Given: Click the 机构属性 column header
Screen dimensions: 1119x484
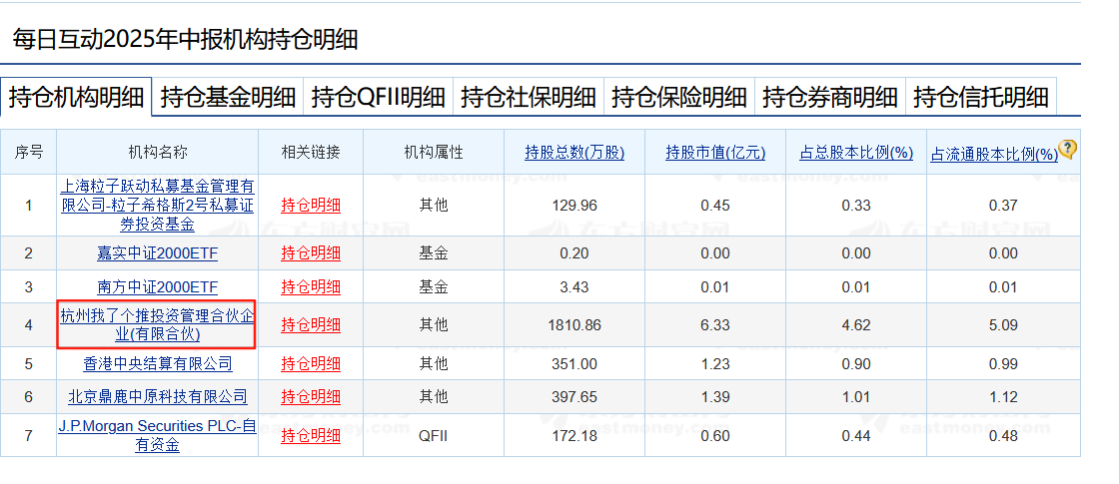Looking at the screenshot, I should coord(434,152).
